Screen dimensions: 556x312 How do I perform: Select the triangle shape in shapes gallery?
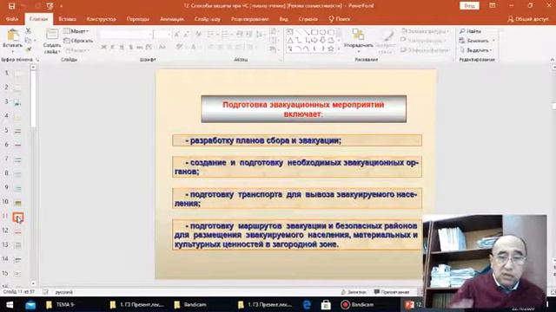point(290,41)
